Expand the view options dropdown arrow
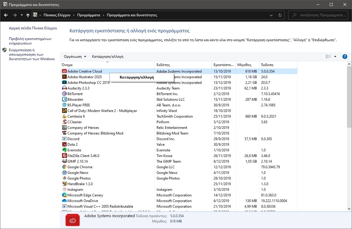Image resolution: width=352 pixels, height=229 pixels. [335, 57]
